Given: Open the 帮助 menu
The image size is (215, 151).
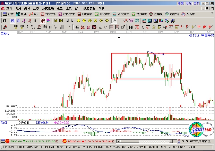Looking at the screenshot, I should tap(101, 9).
